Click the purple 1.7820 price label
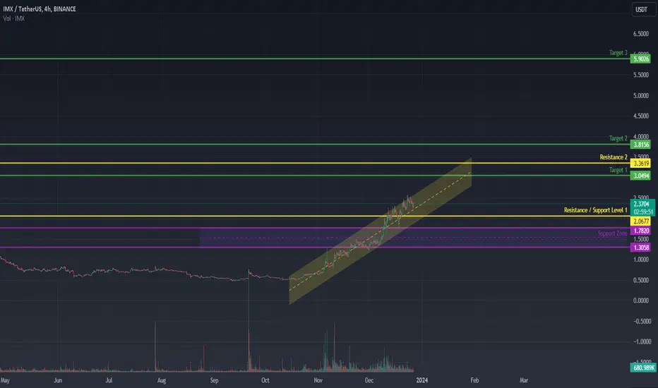The image size is (658, 388). [x=641, y=231]
